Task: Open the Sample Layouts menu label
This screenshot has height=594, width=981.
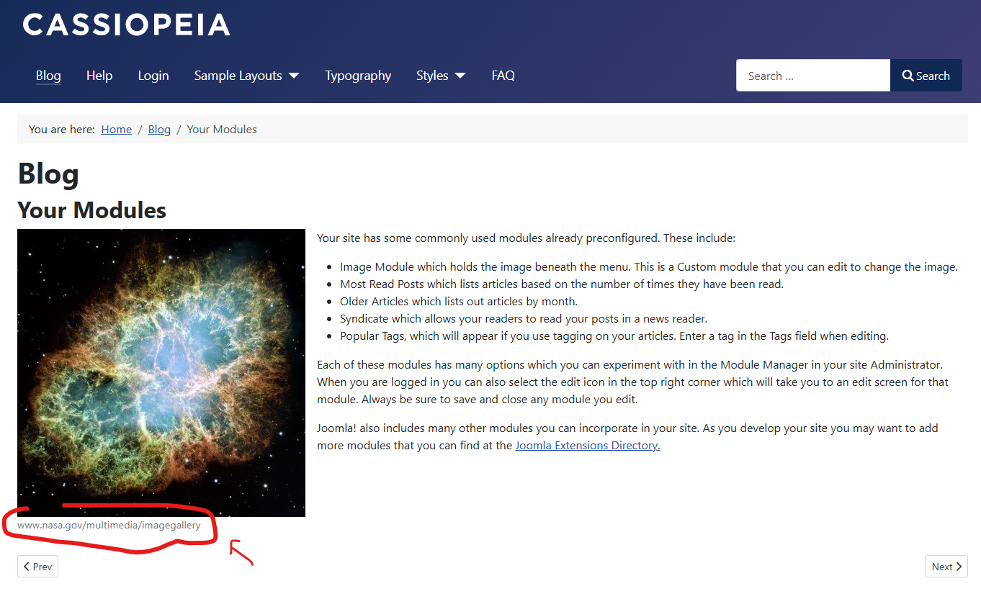Action: pos(238,76)
